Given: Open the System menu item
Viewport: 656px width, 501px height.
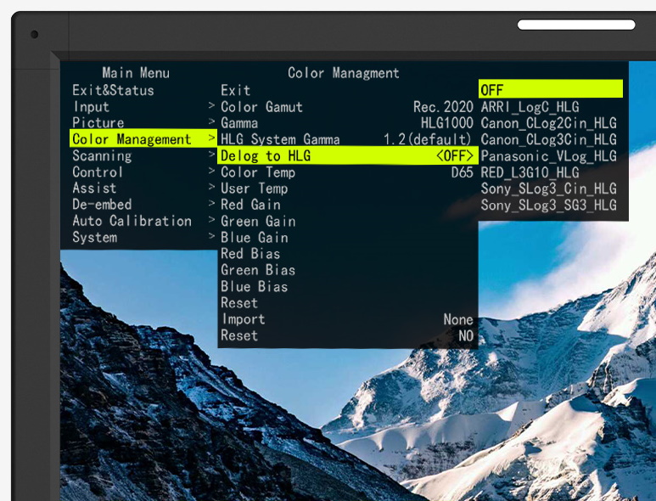Looking at the screenshot, I should 94,237.
